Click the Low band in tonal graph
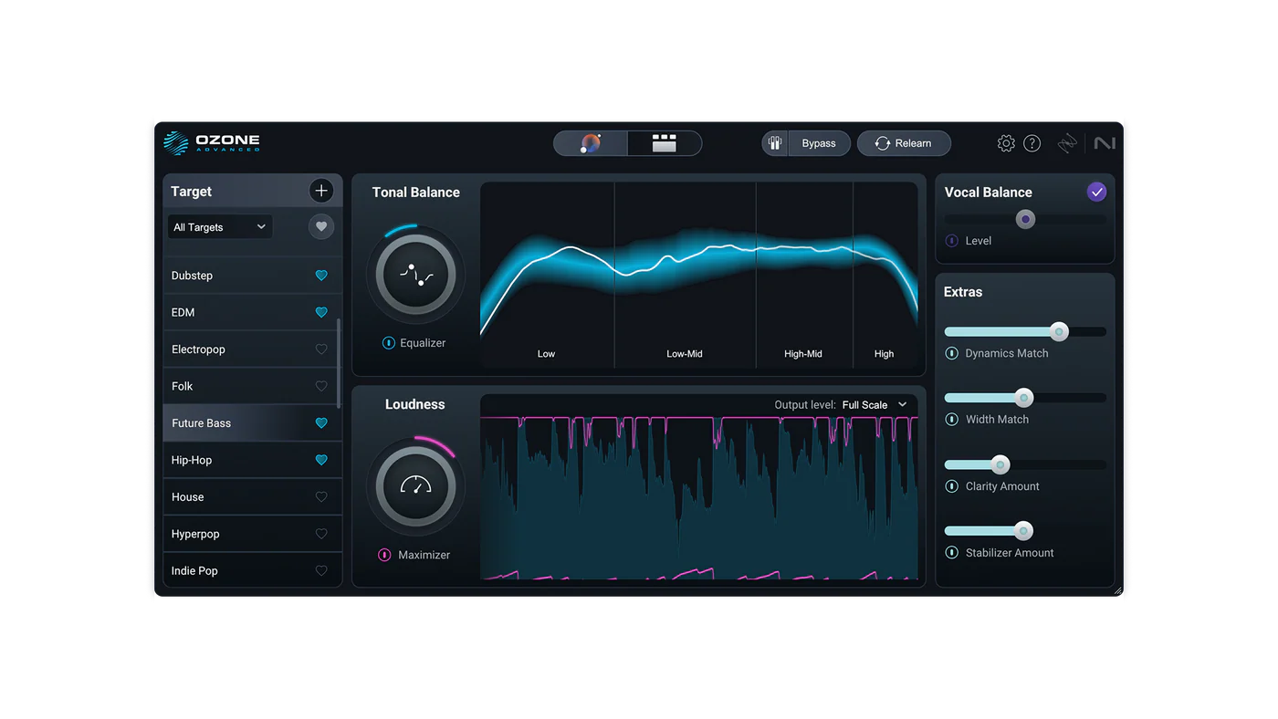The image size is (1278, 719). tap(547, 275)
